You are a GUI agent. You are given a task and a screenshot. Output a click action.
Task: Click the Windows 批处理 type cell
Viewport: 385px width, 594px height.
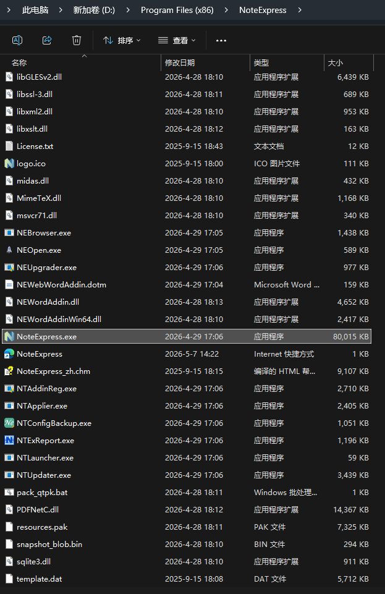(286, 493)
